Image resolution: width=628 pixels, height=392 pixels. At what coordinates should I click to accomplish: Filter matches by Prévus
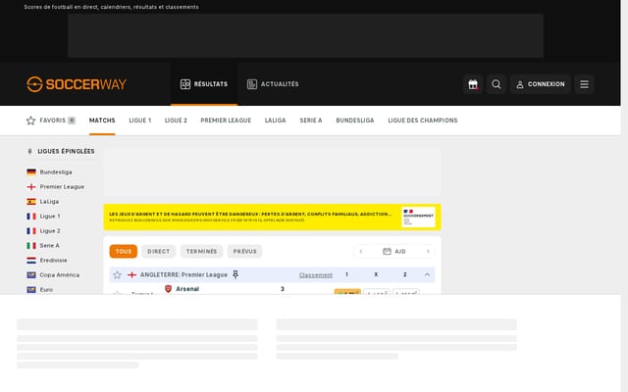pos(244,251)
